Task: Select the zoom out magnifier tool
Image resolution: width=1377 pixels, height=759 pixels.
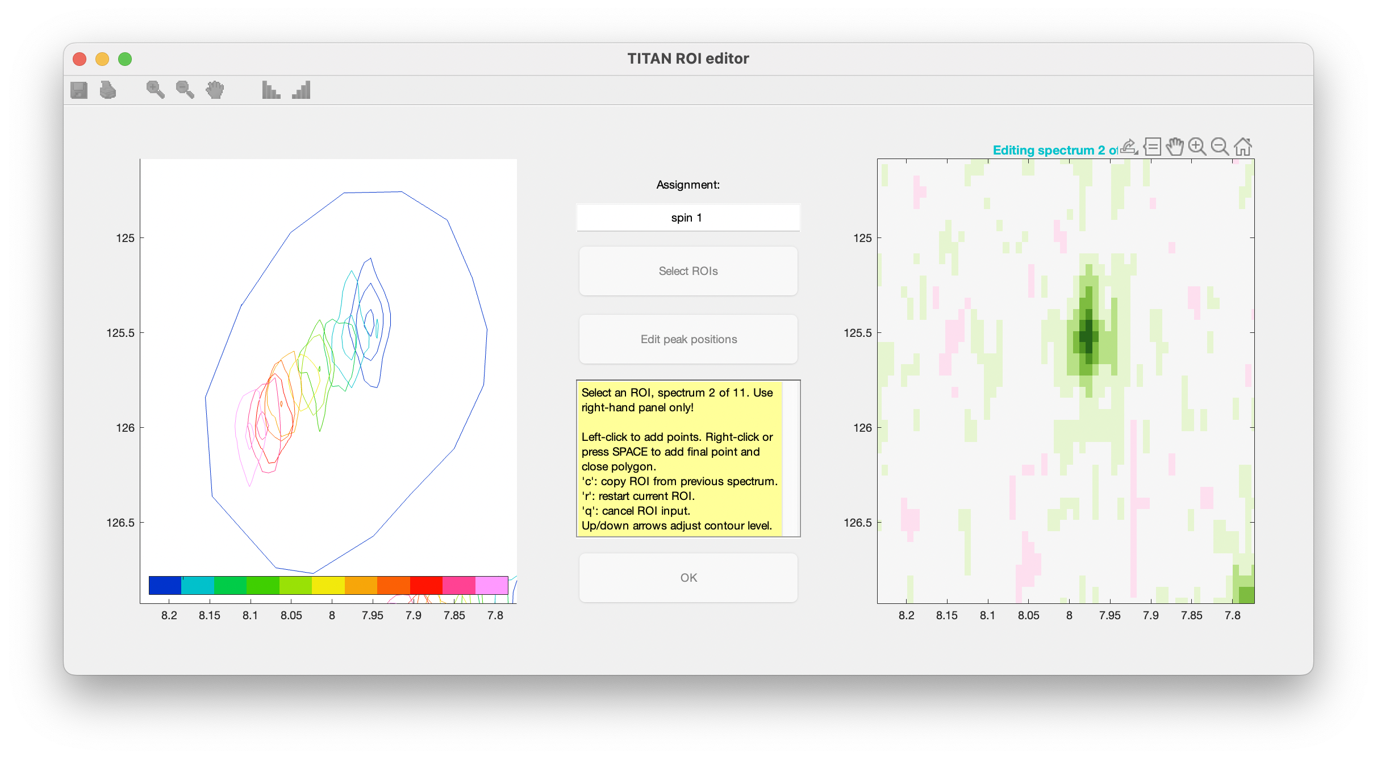Action: (185, 90)
